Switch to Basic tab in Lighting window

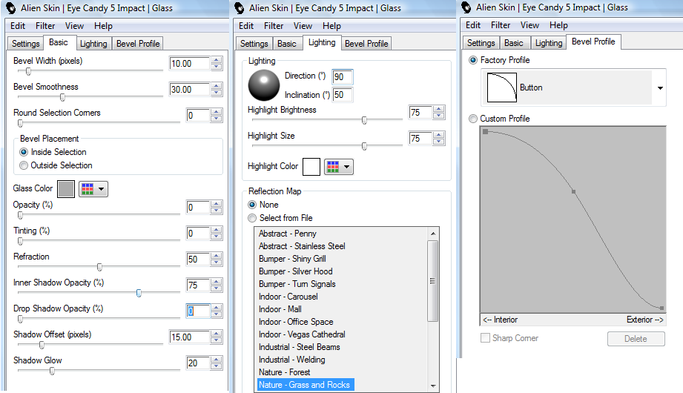(286, 44)
